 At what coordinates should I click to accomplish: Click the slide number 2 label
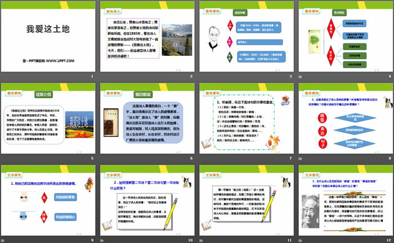point(191,76)
